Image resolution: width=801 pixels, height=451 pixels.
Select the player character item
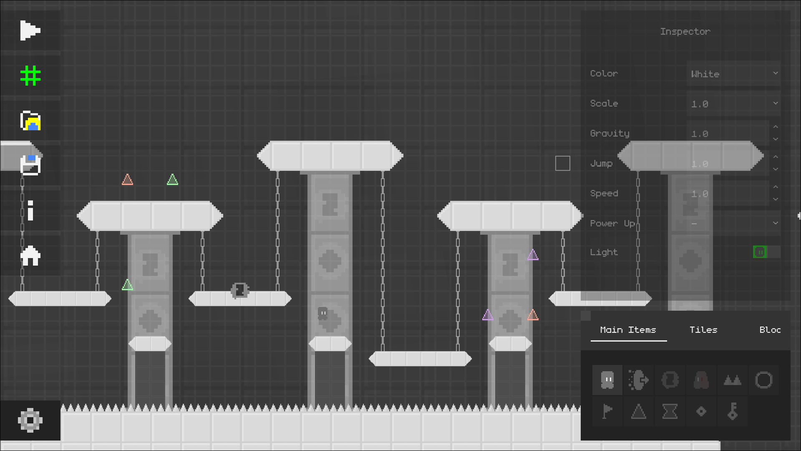pyautogui.click(x=607, y=380)
